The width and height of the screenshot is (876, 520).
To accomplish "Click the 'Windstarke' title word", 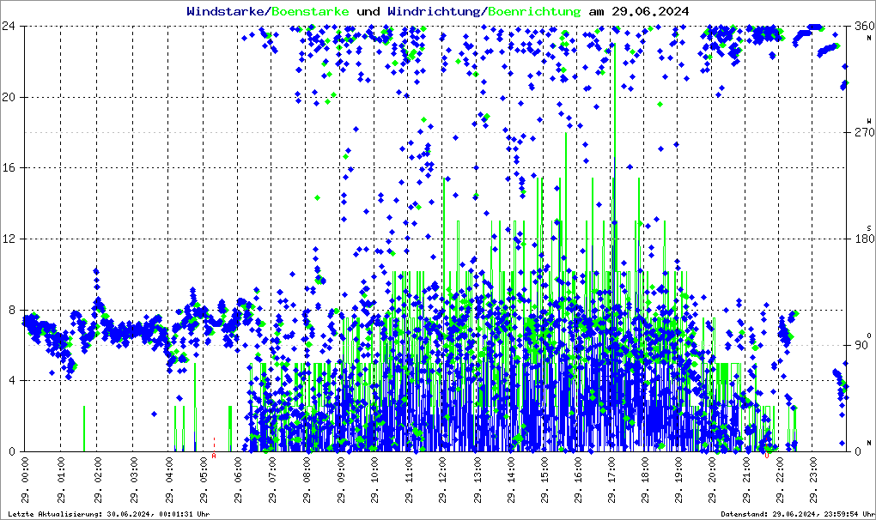I will pos(225,11).
